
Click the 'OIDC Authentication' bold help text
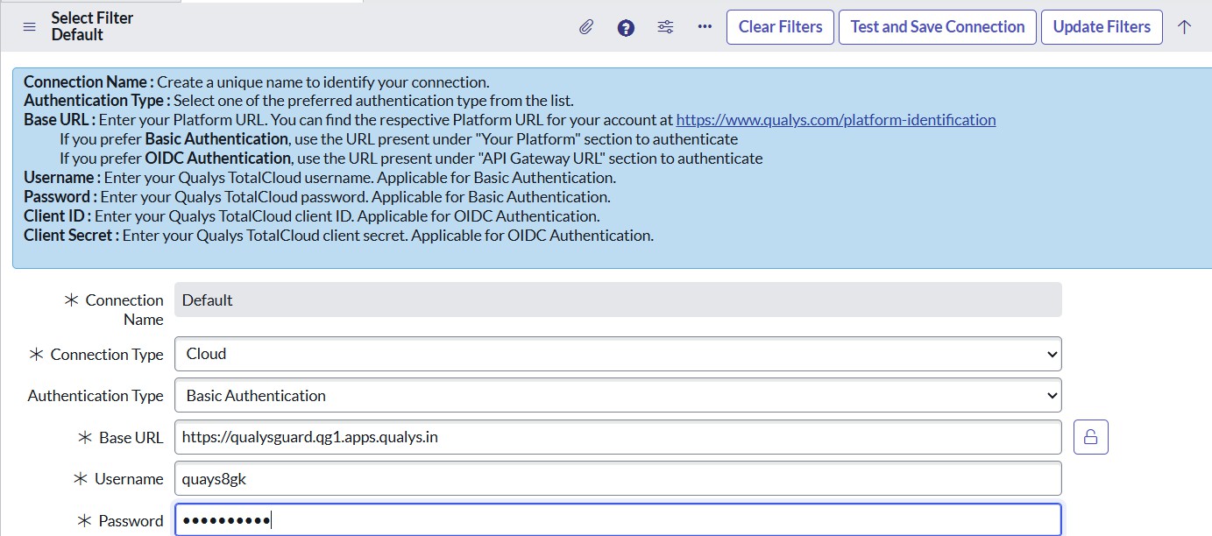tap(217, 159)
